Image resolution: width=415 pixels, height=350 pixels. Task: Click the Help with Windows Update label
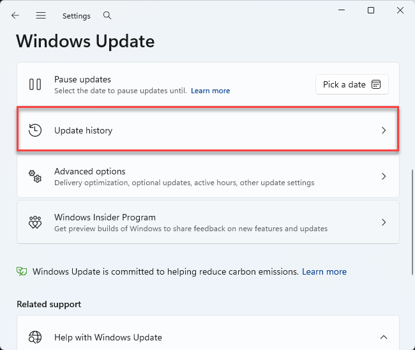pos(108,338)
